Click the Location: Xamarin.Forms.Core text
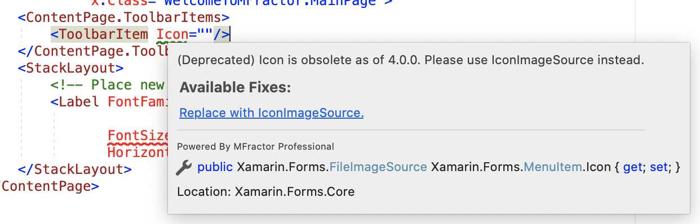The height and width of the screenshot is (224, 700). 266,192
